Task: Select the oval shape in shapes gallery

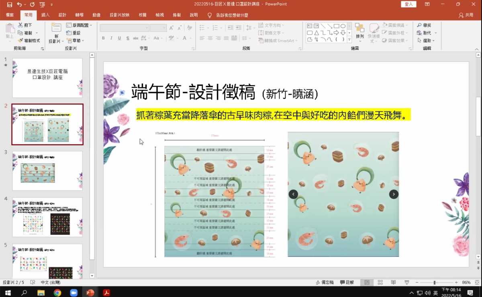Action: pyautogui.click(x=343, y=26)
